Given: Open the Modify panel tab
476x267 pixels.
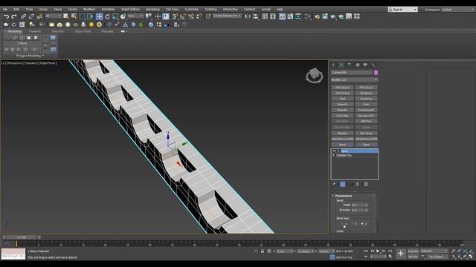Looking at the screenshot, I should click(341, 65).
